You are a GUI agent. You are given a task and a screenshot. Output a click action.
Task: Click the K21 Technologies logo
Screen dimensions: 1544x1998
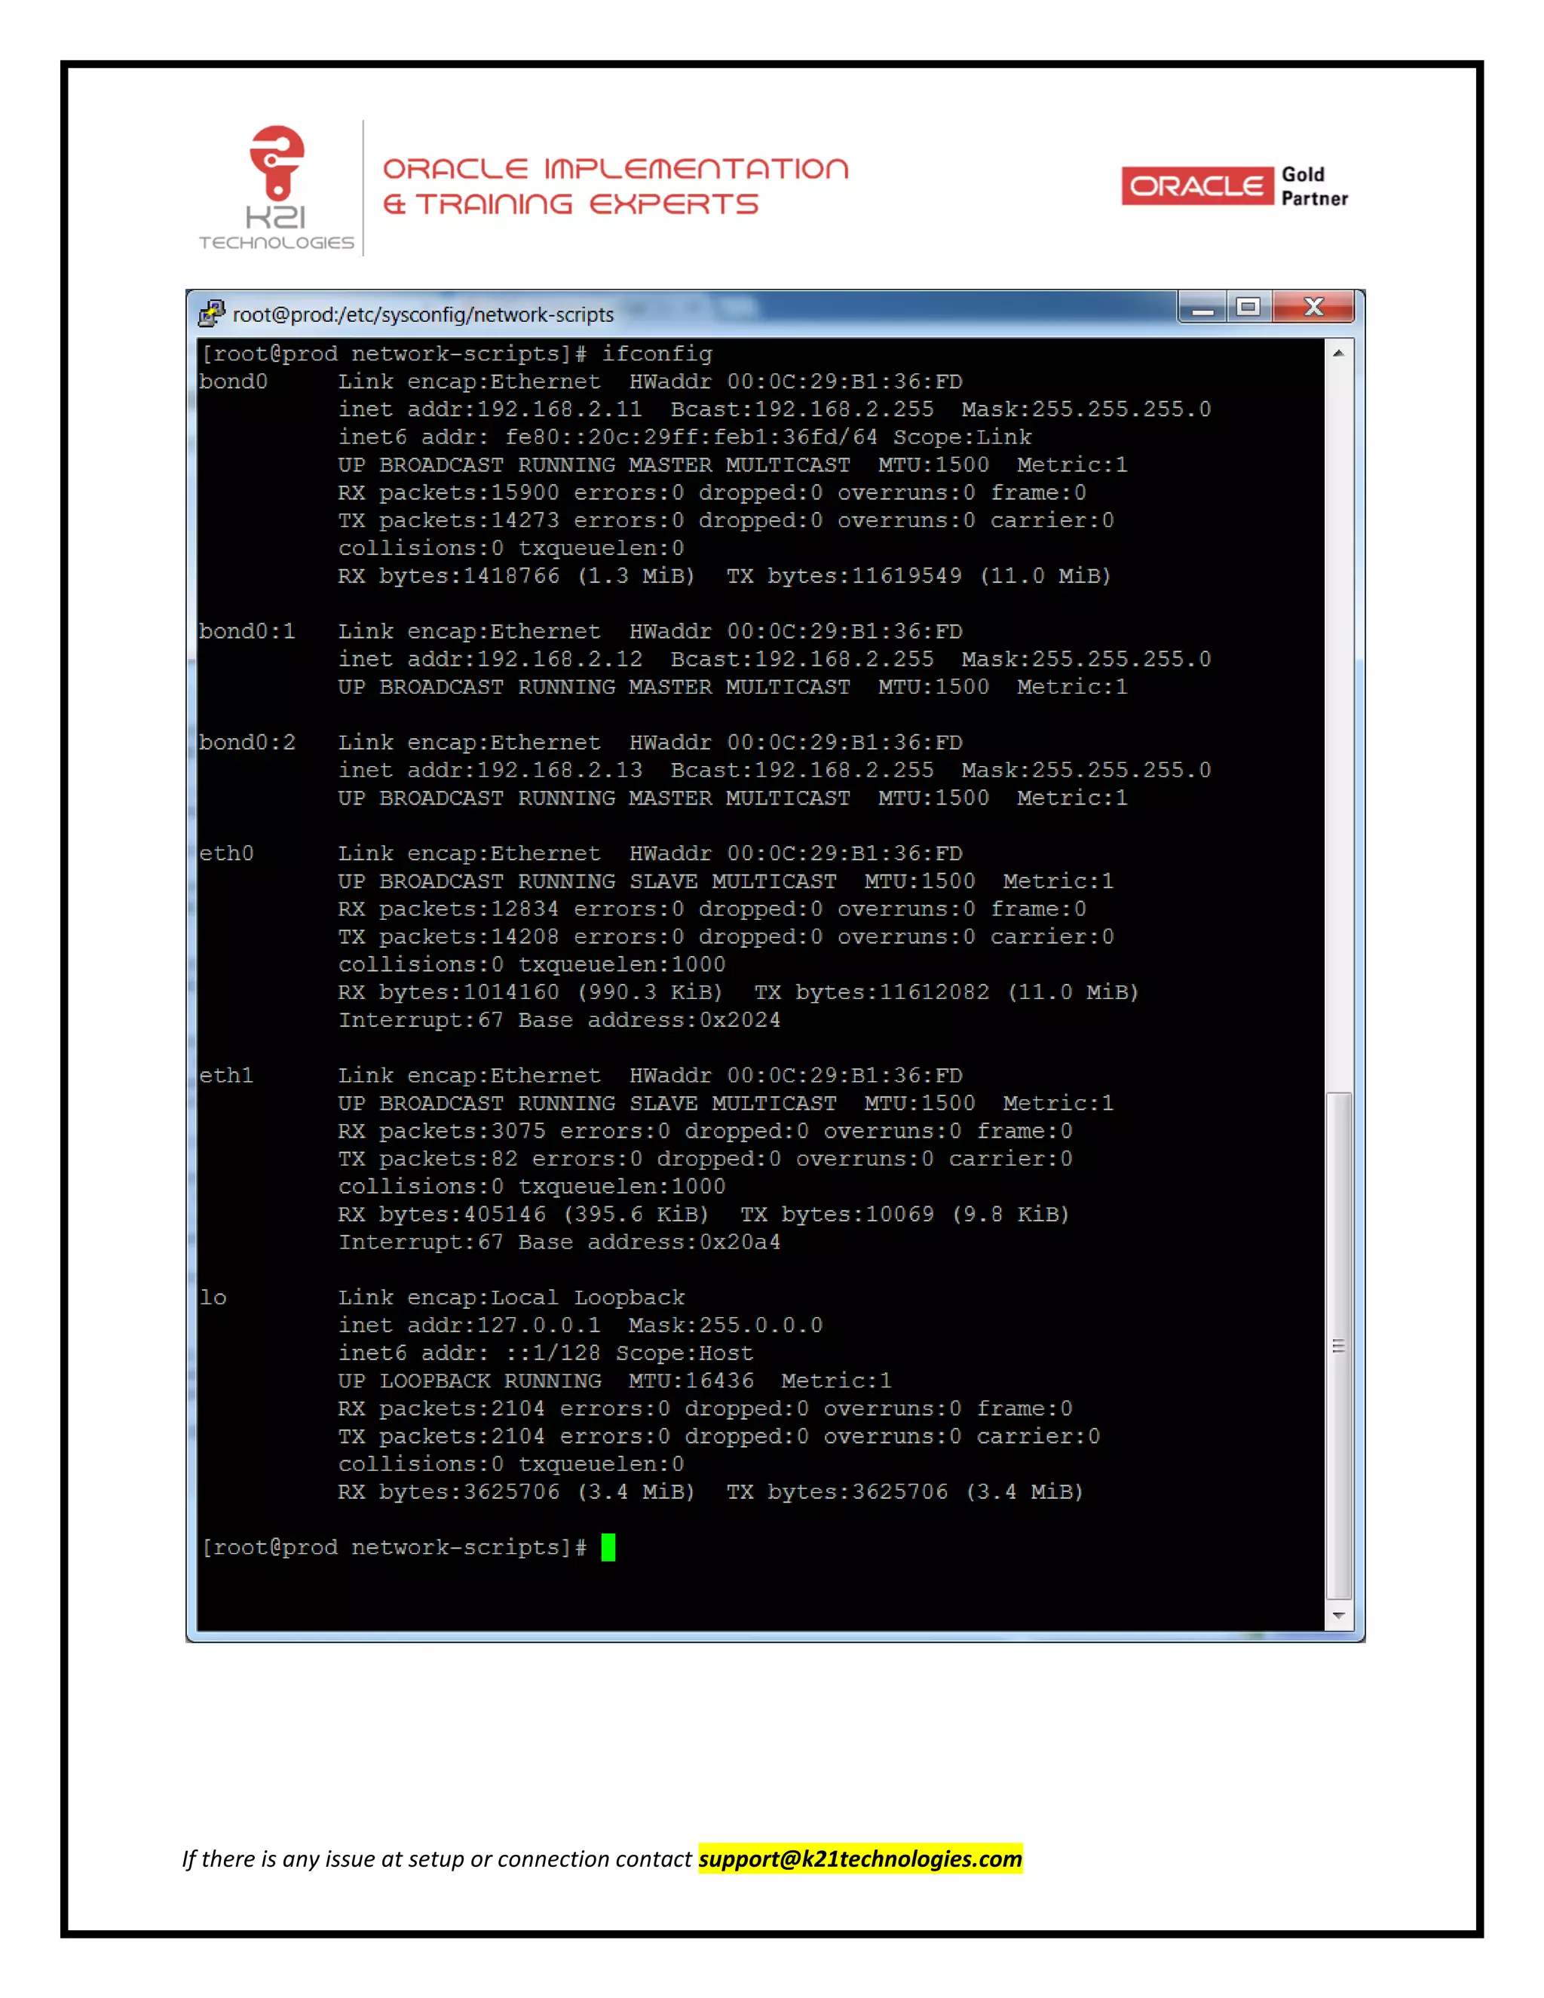point(276,188)
